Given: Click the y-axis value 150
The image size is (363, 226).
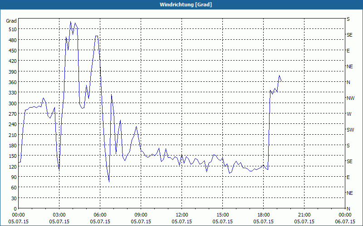Looking at the screenshot, I should click(13, 156).
